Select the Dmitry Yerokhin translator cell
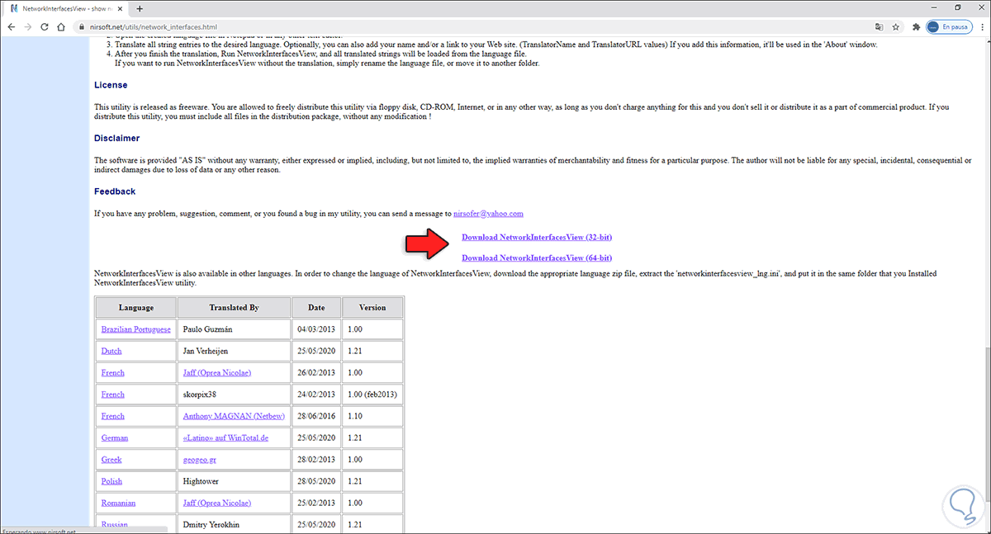The image size is (991, 534). click(234, 524)
